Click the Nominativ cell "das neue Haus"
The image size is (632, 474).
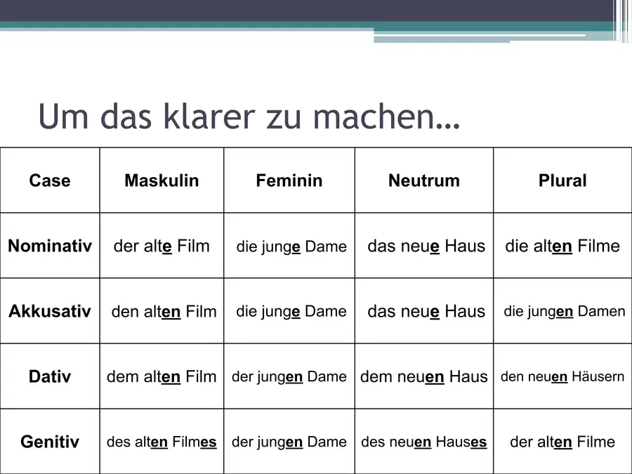coord(424,246)
